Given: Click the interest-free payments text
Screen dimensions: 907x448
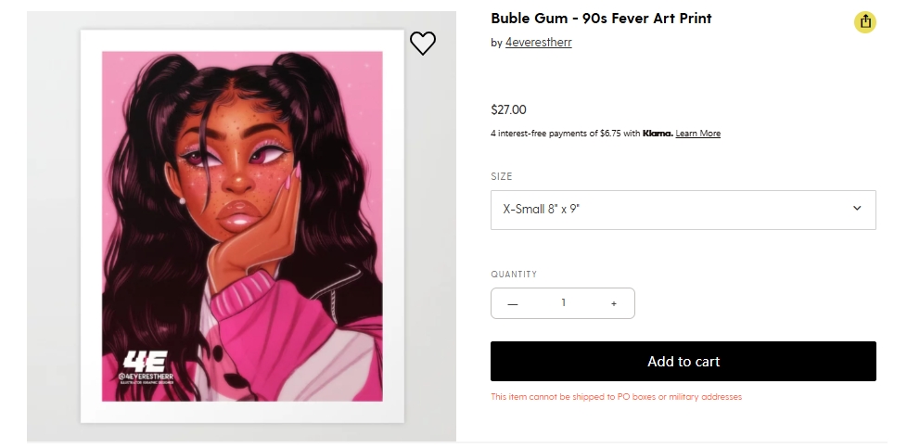Looking at the screenshot, I should tap(566, 134).
